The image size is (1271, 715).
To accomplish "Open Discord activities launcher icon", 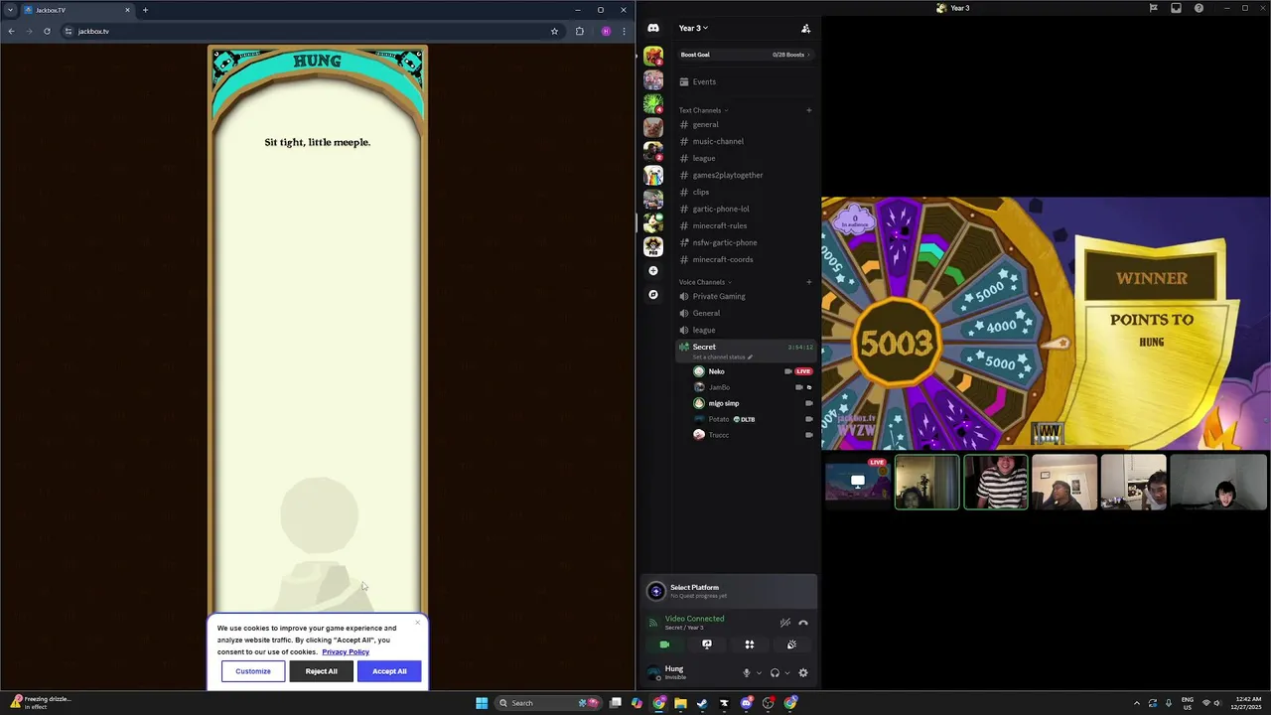I will pos(750,644).
